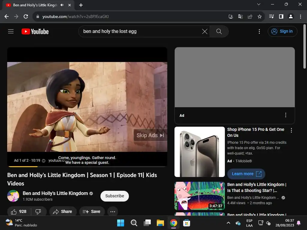Open Windows taskbar Search
This screenshot has width=307, height=230.
pyautogui.click(x=134, y=223)
